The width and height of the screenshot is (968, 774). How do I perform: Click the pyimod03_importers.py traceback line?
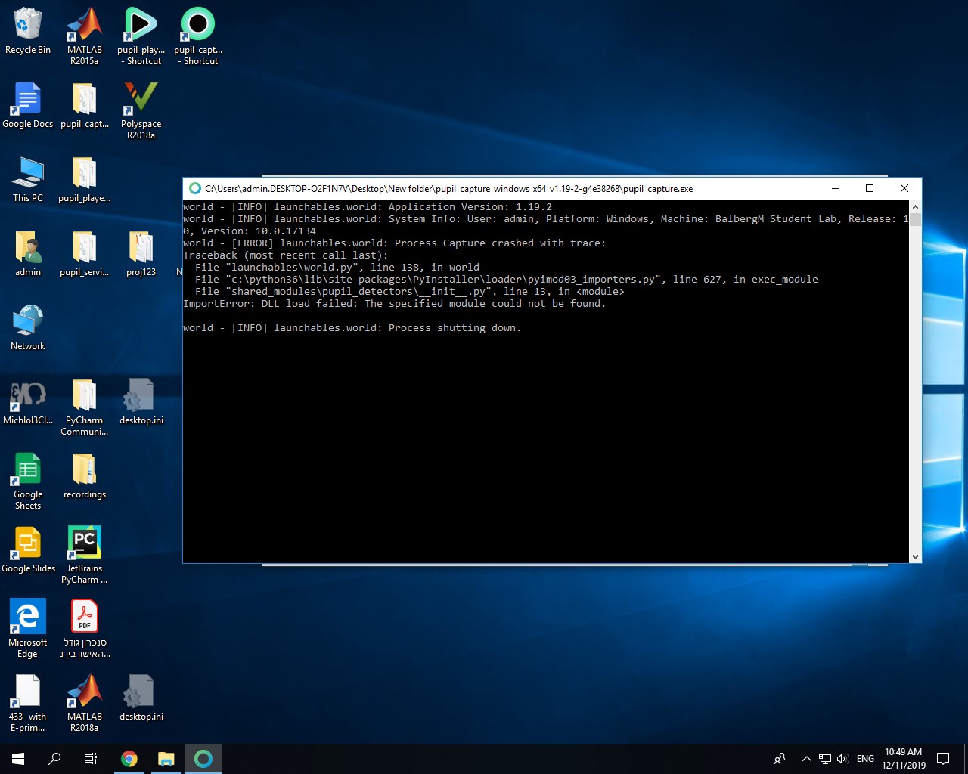pos(506,280)
